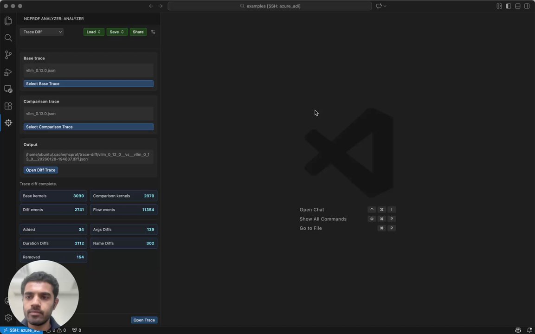Select the Args Diffs 139 stat card
The height and width of the screenshot is (334, 535).
coord(123,230)
